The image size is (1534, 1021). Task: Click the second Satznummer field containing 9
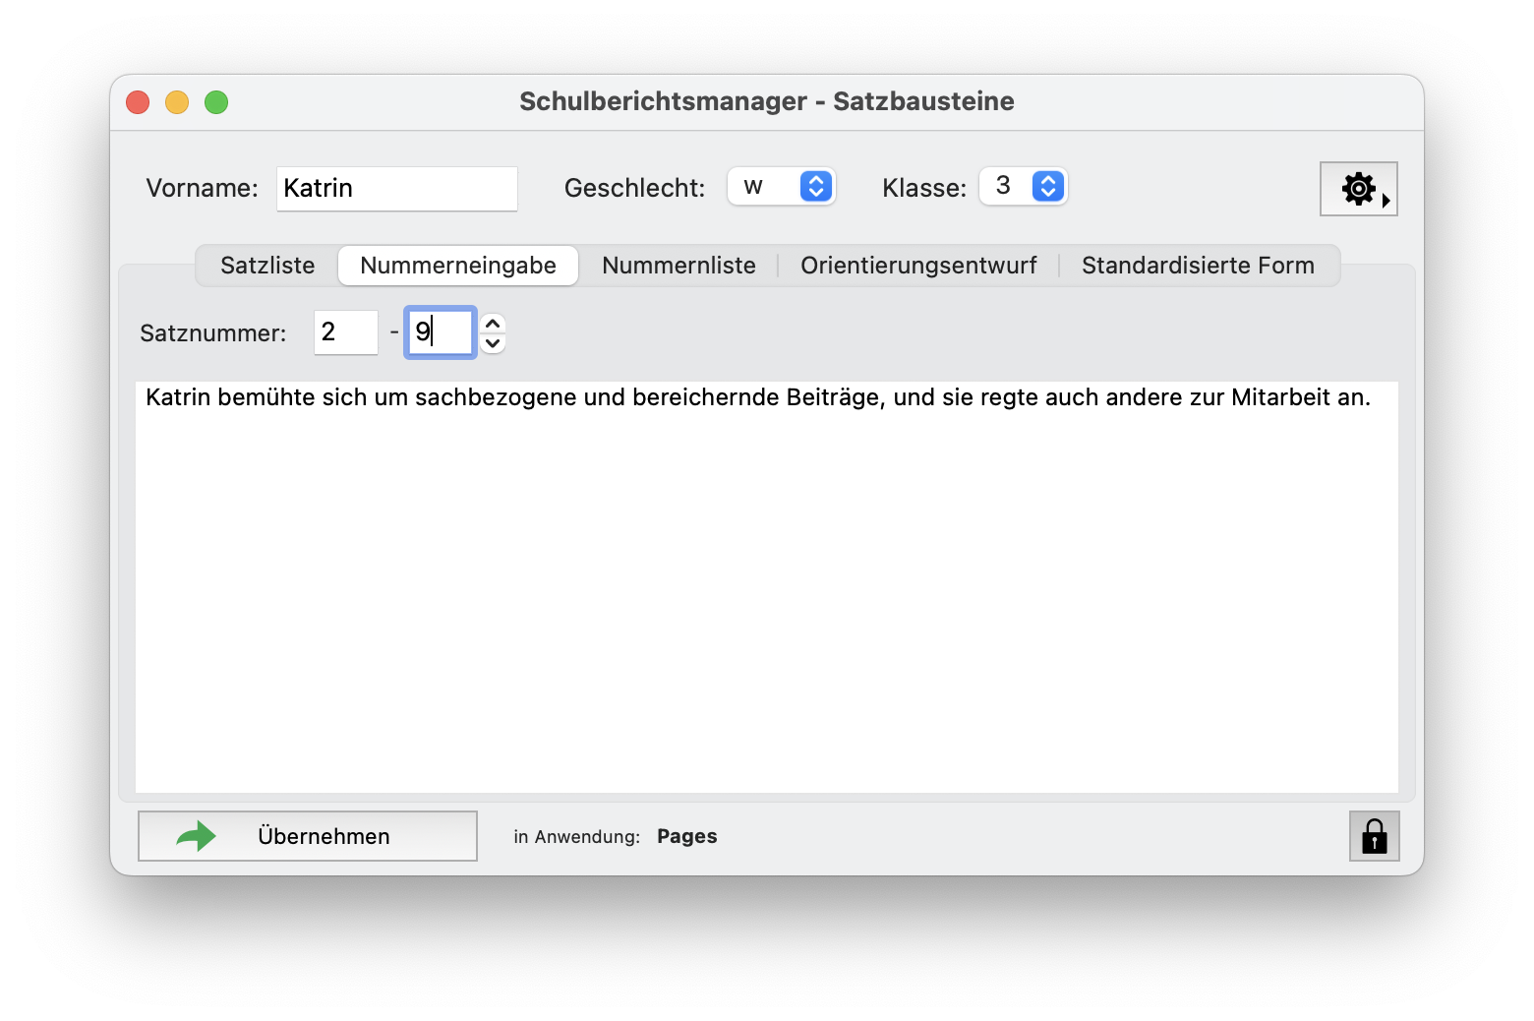point(441,332)
